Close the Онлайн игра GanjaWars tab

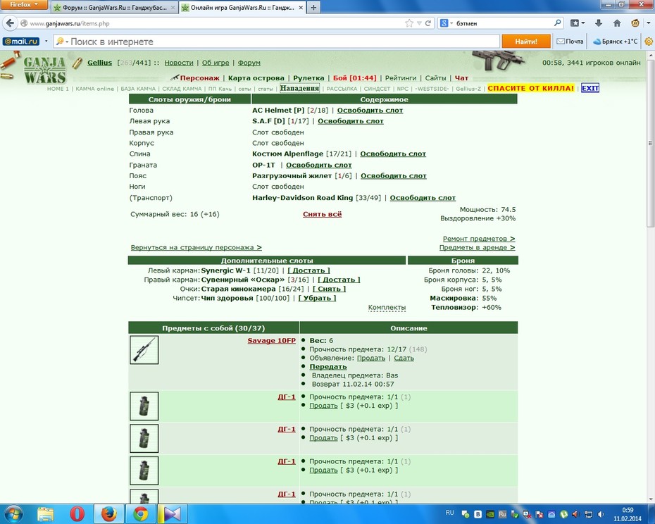pyautogui.click(x=301, y=8)
